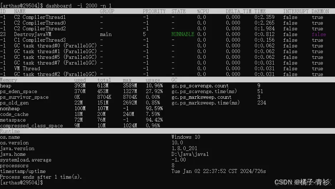Click the 'DAEMON' column header
Image resolution: width=335 pixels, height=189 pixels.
coord(320,11)
